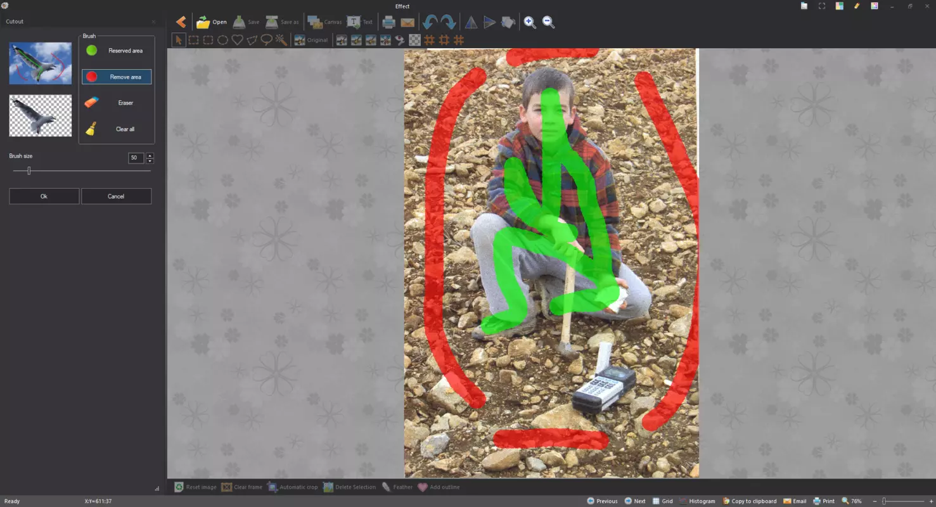Click Reset image in bottom toolbar
This screenshot has height=507, width=936.
(x=195, y=487)
